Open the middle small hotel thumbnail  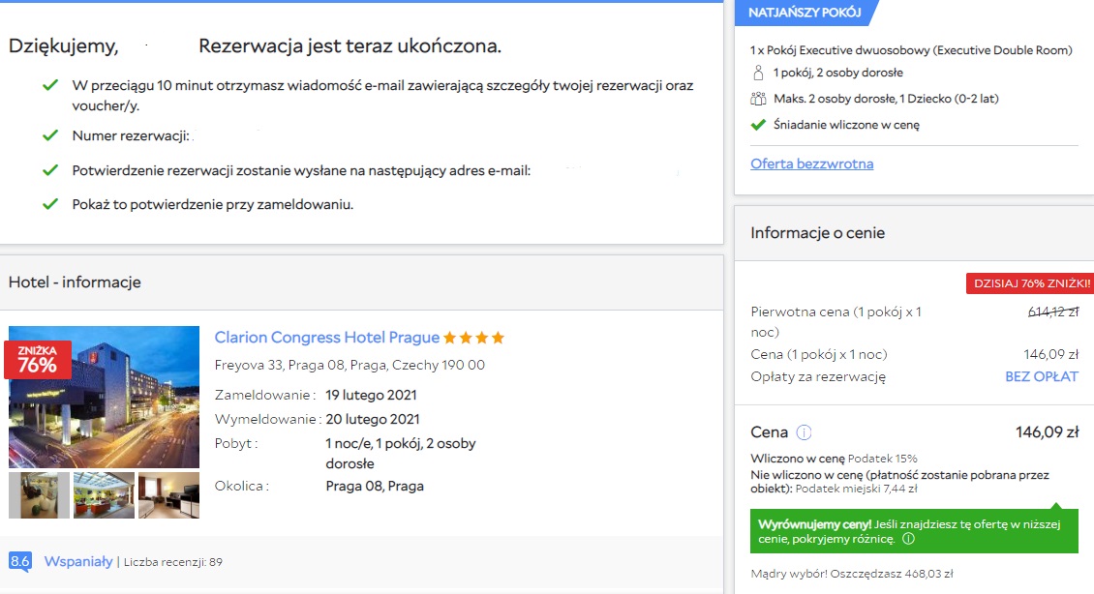click(x=104, y=495)
